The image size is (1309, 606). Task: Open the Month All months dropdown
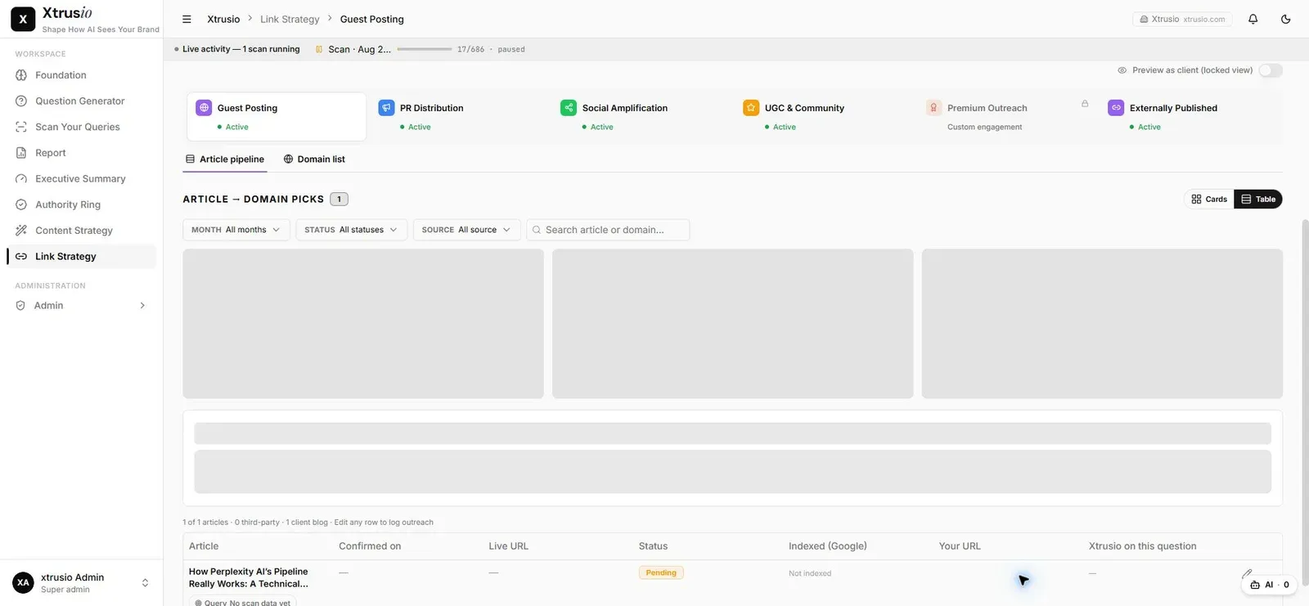point(236,230)
